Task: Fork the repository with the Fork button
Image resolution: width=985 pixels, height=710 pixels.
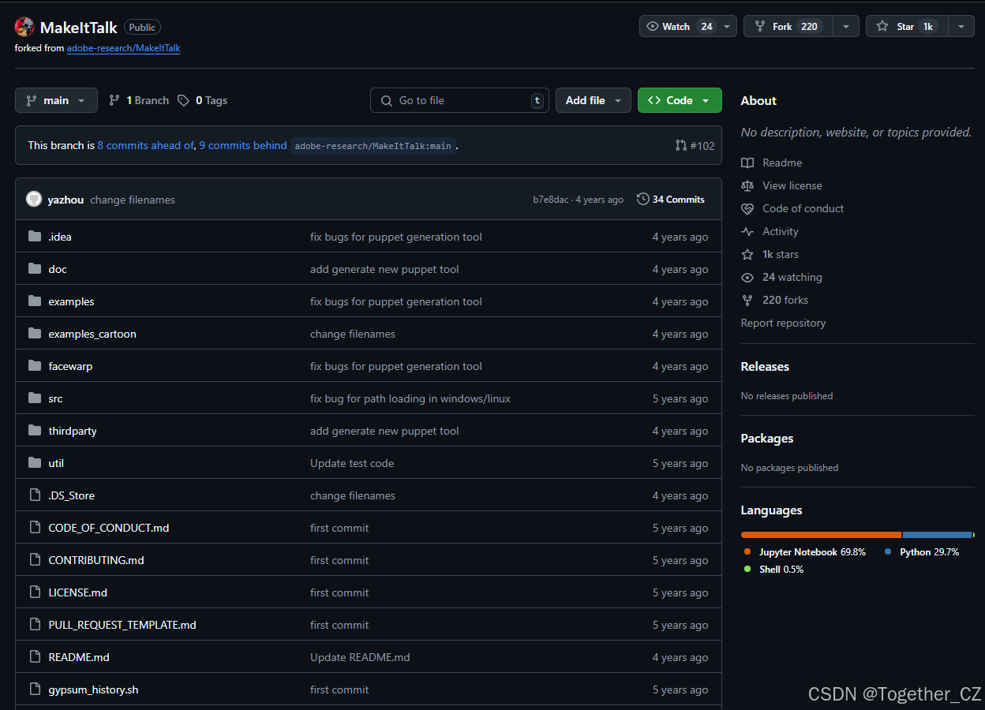Action: [x=787, y=26]
